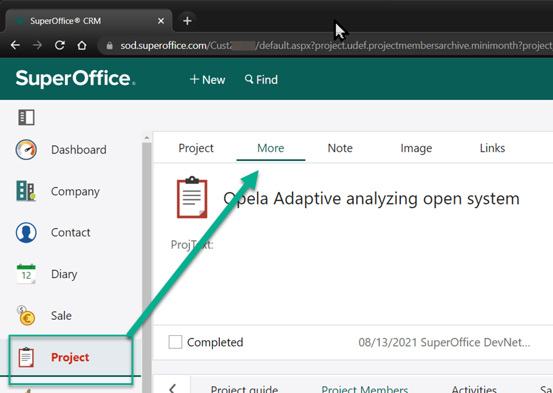Switch to the Links tab

[492, 148]
